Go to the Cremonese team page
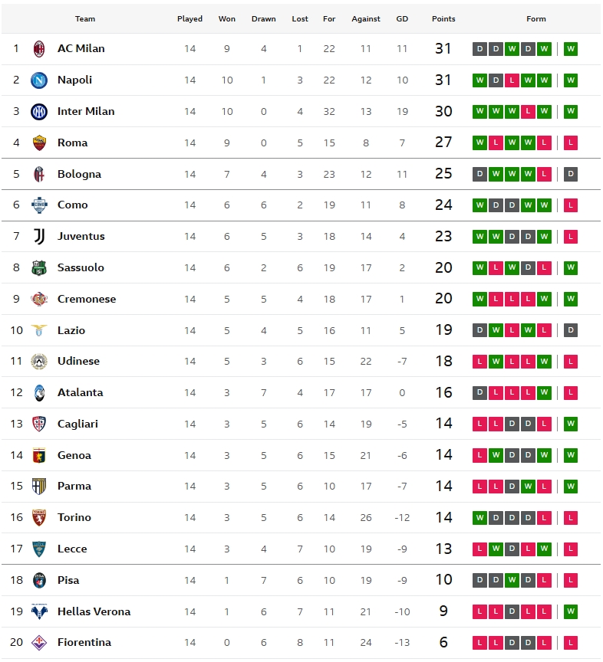This screenshot has height=662, width=603. [87, 299]
